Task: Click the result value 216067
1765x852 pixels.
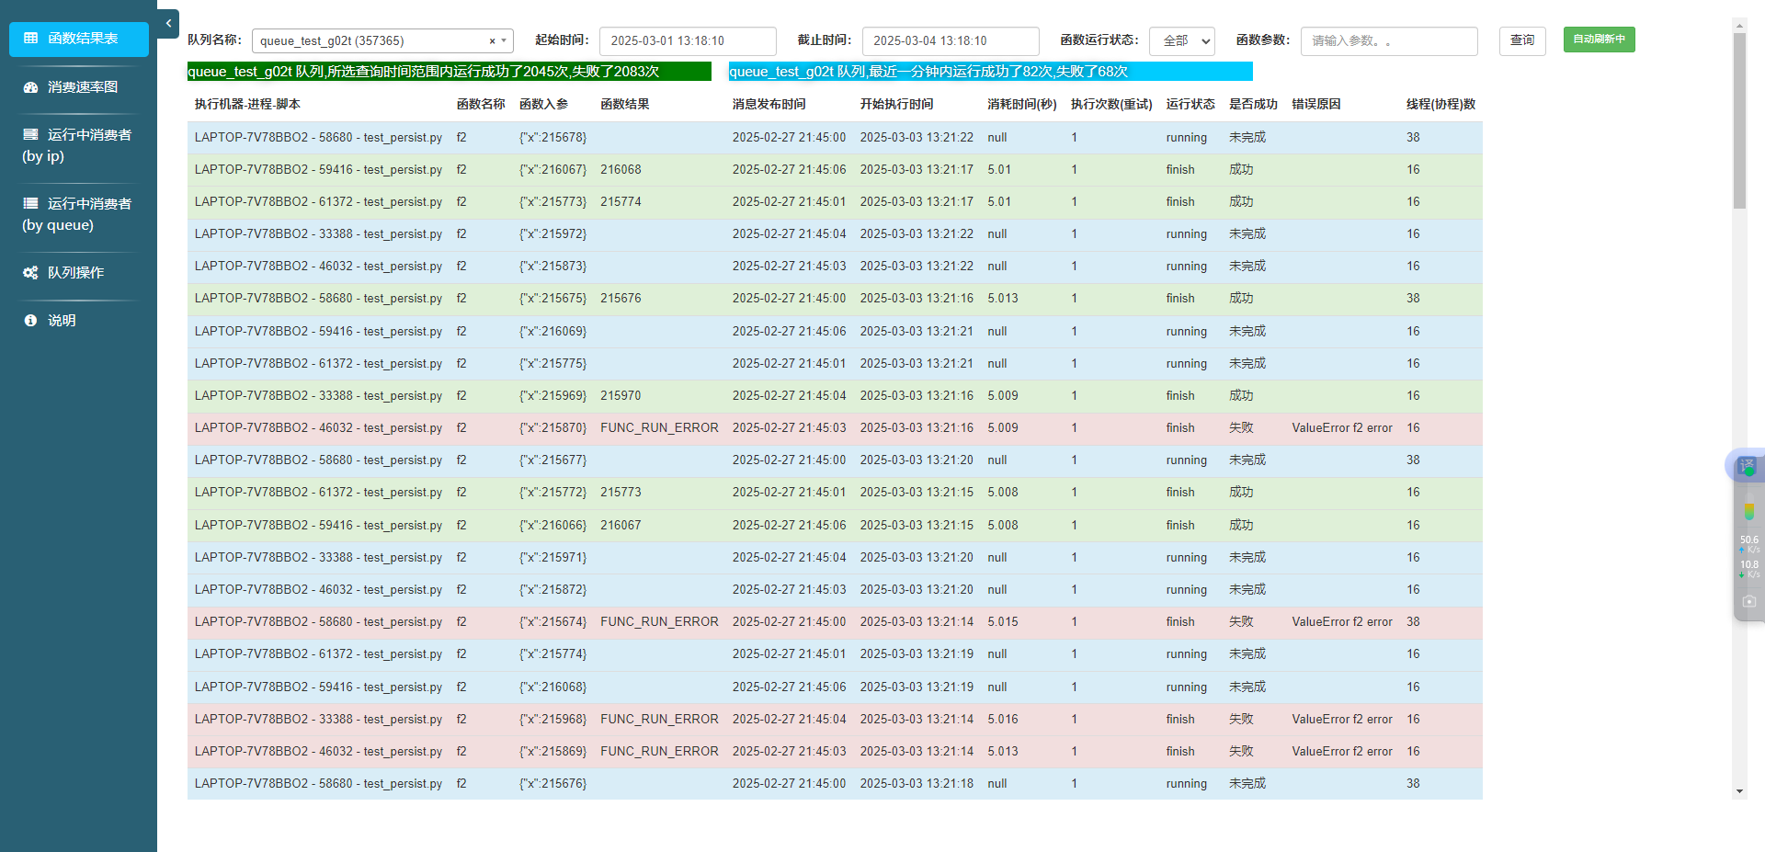Action: pos(621,526)
